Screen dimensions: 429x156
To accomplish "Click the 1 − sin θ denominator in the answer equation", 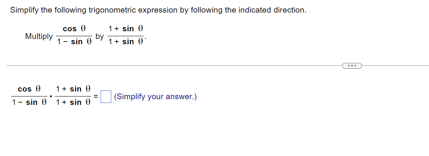I will coord(29,103).
